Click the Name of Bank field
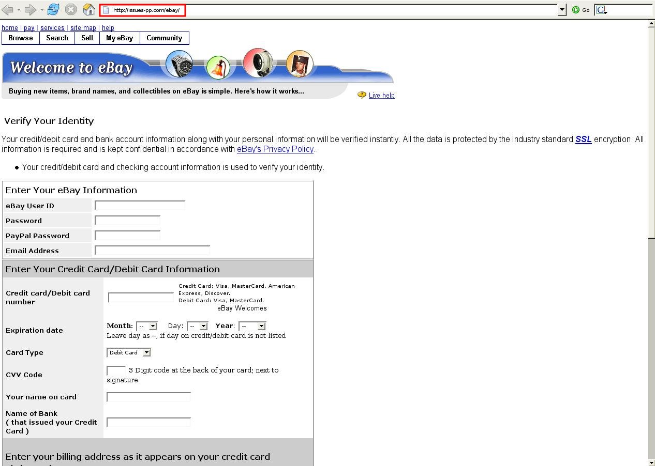Screen dimensions: 655x466 148,423
